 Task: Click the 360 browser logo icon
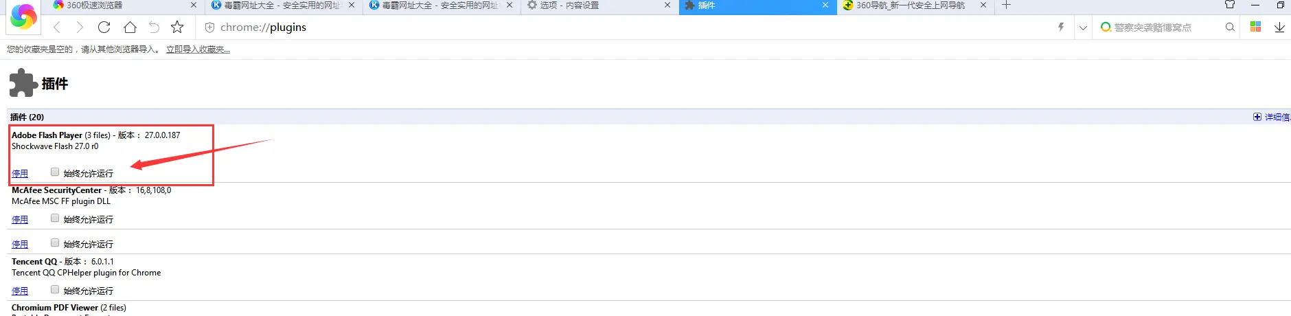(23, 16)
